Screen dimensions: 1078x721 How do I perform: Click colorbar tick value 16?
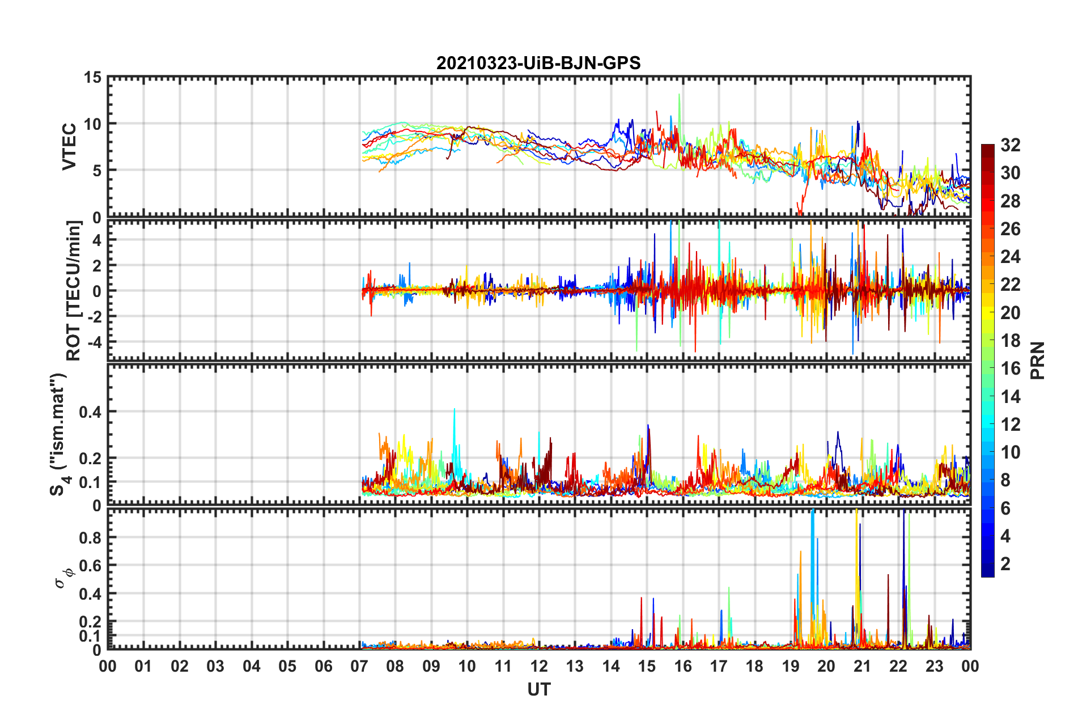(x=1010, y=368)
